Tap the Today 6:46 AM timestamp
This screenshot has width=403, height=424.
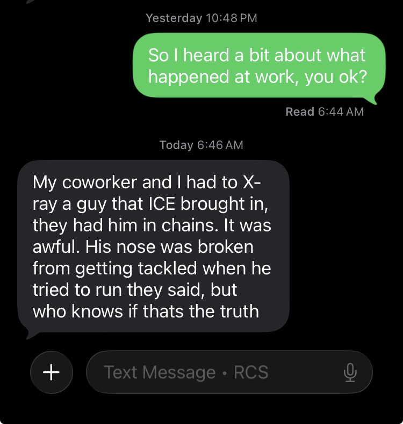click(201, 145)
